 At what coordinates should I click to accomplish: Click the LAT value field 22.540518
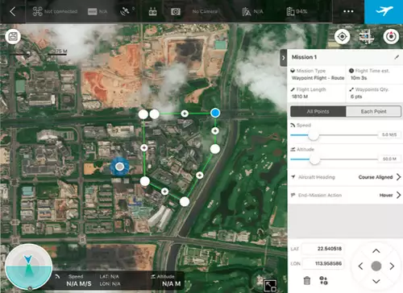coord(322,249)
